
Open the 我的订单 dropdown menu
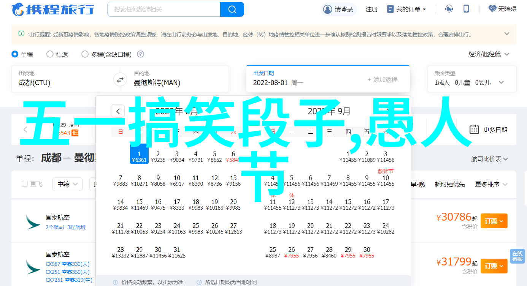(x=406, y=9)
